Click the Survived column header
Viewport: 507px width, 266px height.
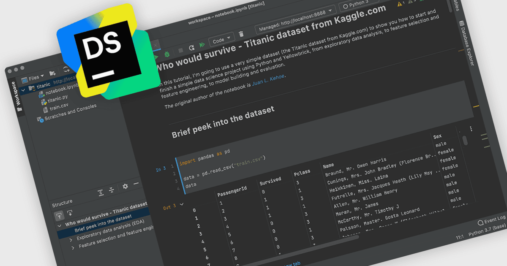[x=270, y=180]
